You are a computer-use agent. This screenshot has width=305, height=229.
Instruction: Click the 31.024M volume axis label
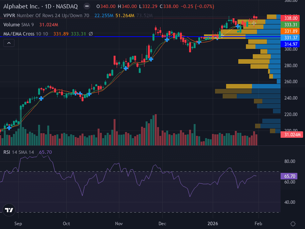(x=292, y=135)
